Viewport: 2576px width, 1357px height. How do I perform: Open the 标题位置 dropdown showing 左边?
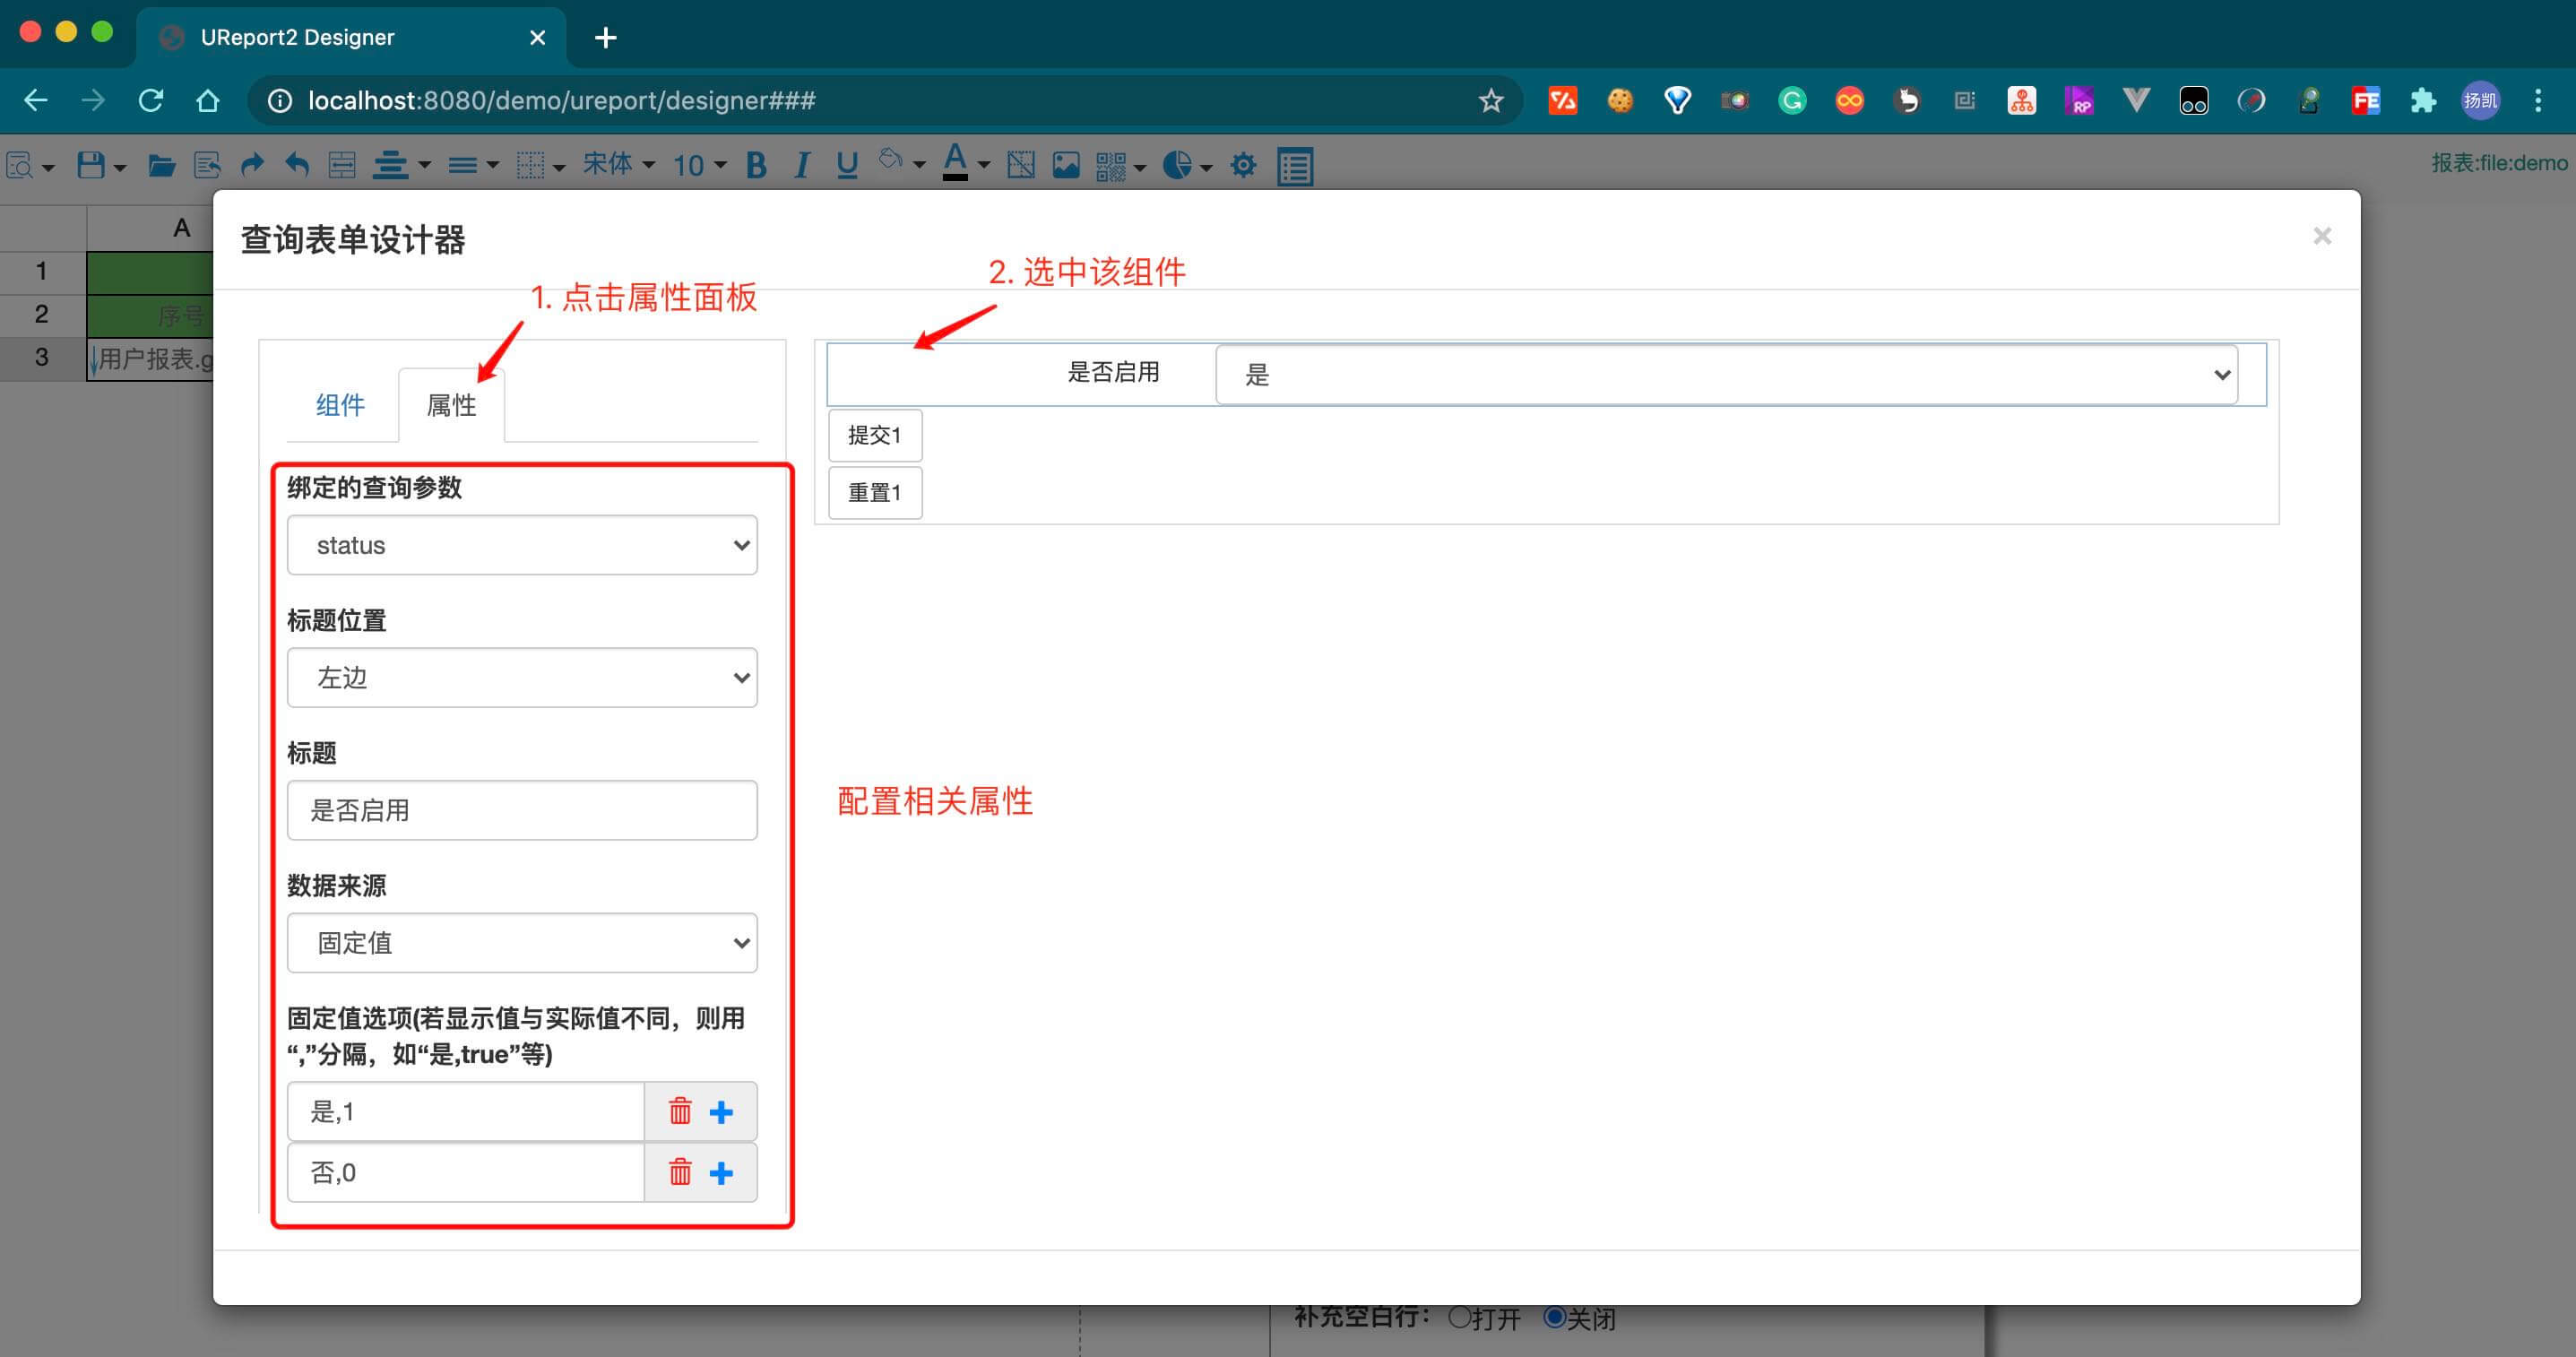tap(521, 677)
